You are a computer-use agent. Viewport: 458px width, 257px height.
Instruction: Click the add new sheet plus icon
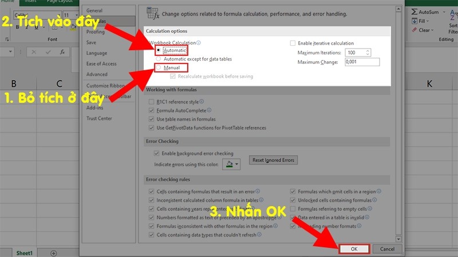click(x=54, y=252)
